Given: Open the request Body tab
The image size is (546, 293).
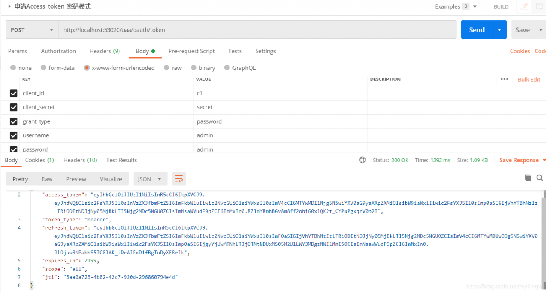Looking at the screenshot, I should 145,51.
